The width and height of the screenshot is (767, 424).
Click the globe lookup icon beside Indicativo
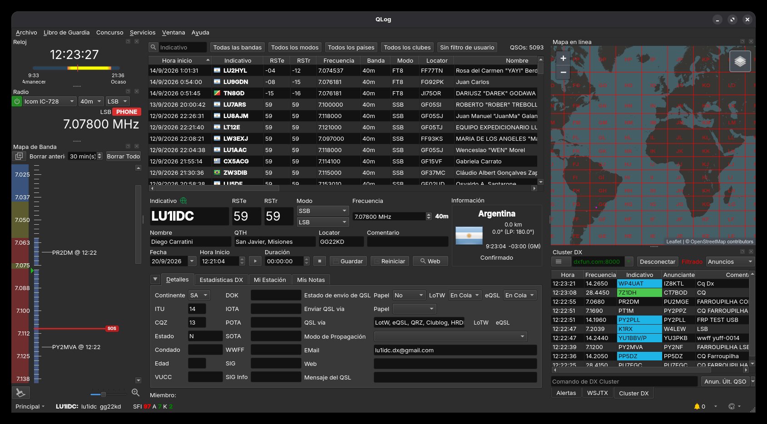coord(183,201)
